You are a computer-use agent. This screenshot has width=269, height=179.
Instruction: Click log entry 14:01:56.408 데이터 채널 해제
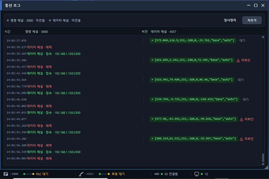(x=29, y=145)
